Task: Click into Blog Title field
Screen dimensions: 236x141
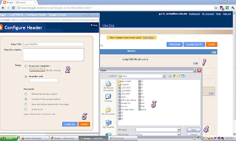Action: coord(53,44)
